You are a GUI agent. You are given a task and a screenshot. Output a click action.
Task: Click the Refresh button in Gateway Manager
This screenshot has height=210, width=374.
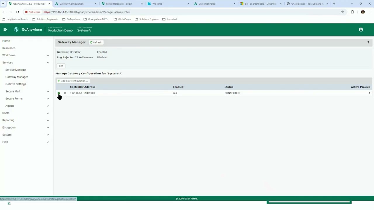point(96,42)
